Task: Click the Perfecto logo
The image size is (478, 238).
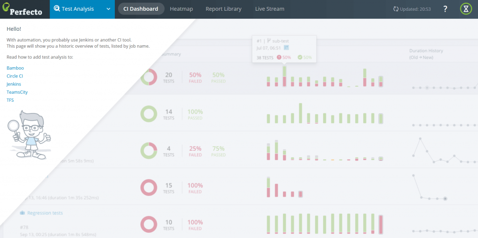Action: click(24, 9)
